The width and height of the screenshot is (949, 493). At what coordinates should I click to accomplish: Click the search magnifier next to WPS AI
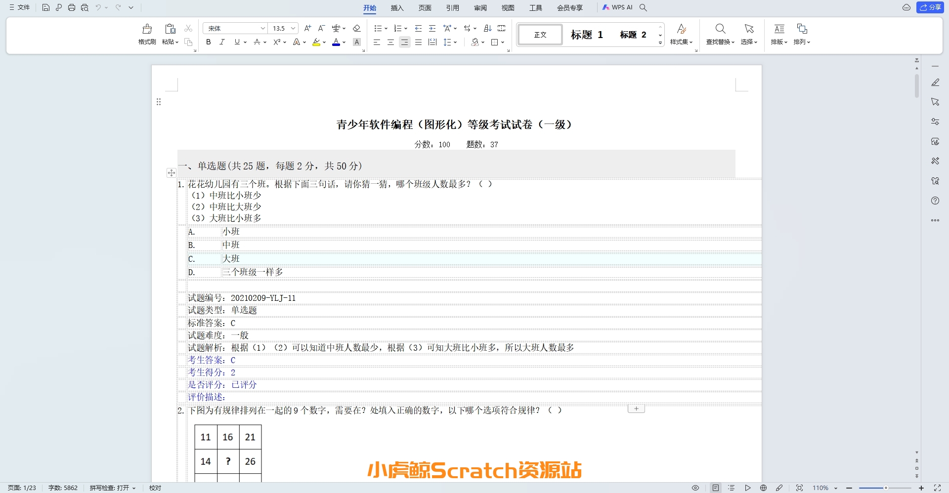point(643,7)
